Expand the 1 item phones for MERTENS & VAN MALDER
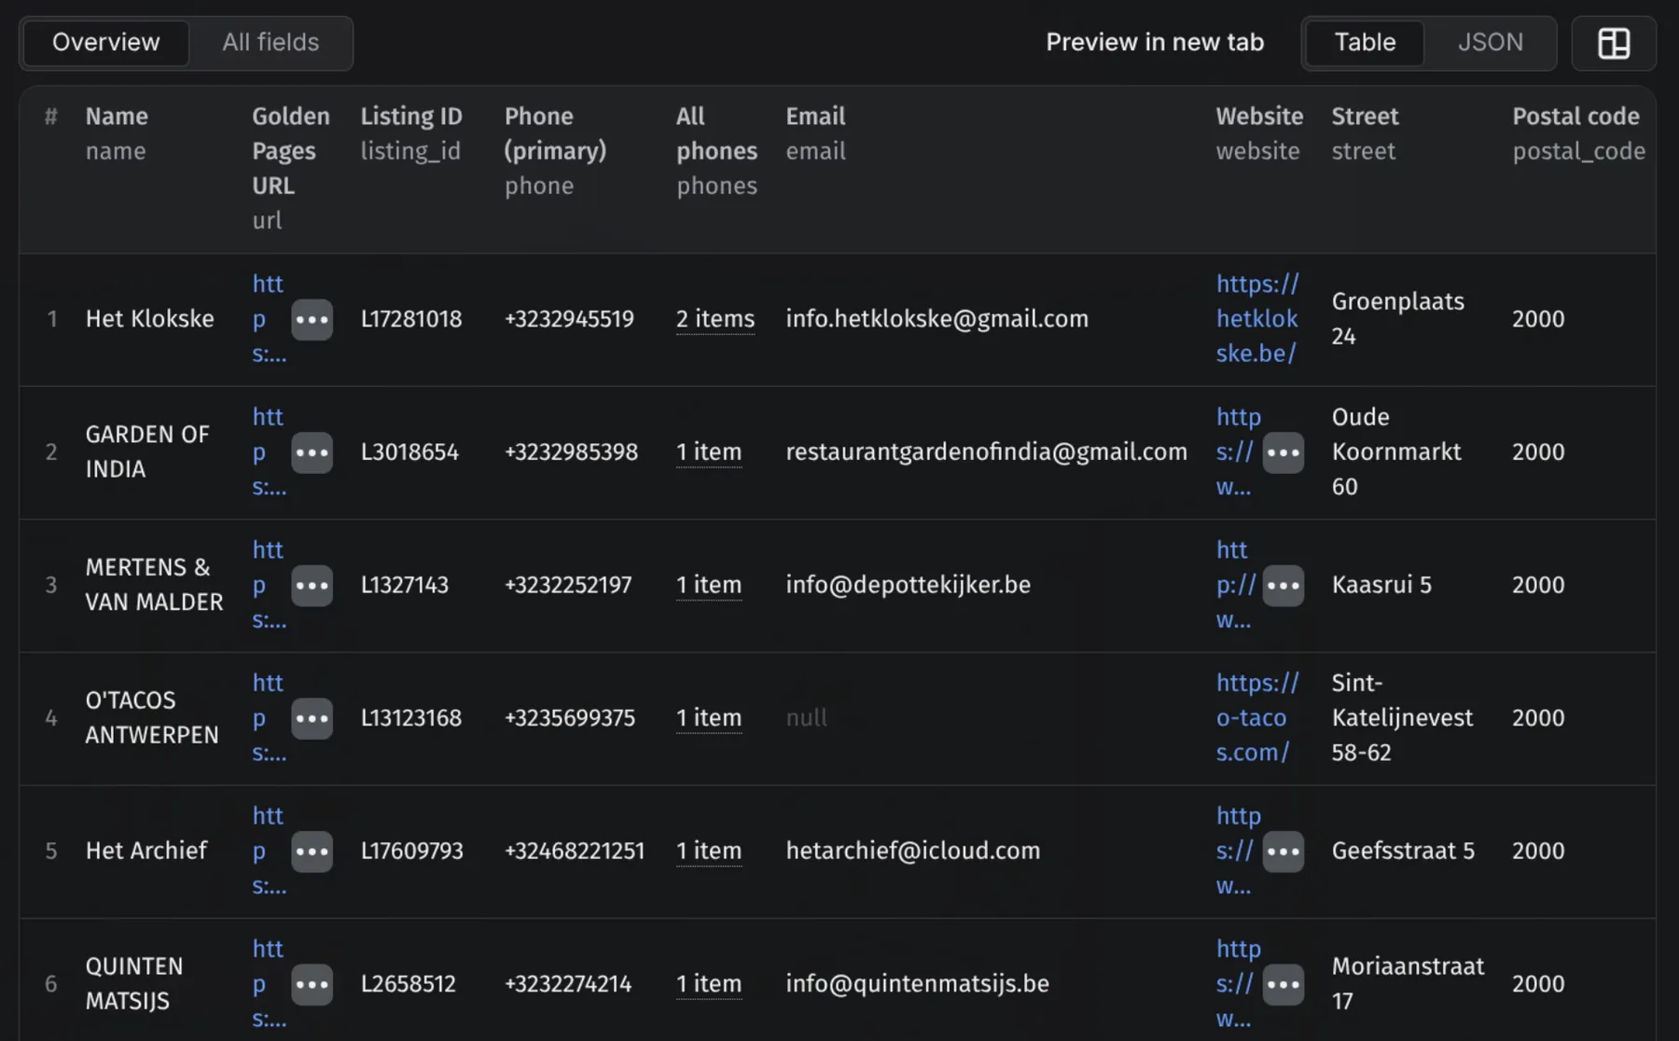 coord(709,585)
